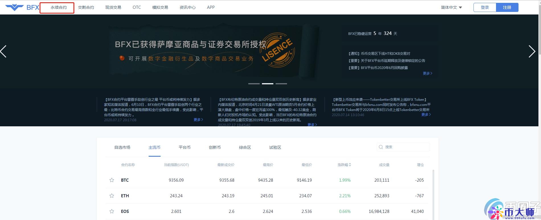Image resolution: width=541 pixels, height=220 pixels.
Task: Open the 【BFX合约平台雷霆手段创行业之最】 news article
Action: pos(154,107)
